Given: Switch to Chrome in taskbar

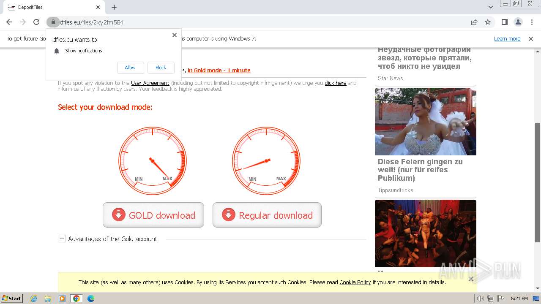Looking at the screenshot, I should (x=77, y=299).
